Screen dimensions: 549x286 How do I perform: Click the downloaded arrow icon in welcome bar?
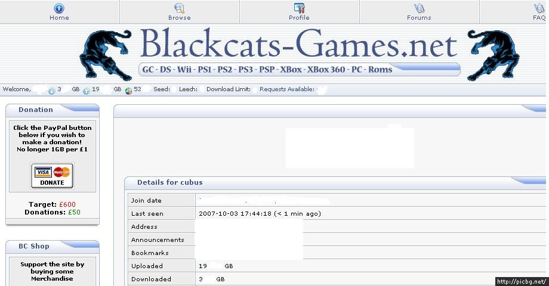(x=52, y=91)
